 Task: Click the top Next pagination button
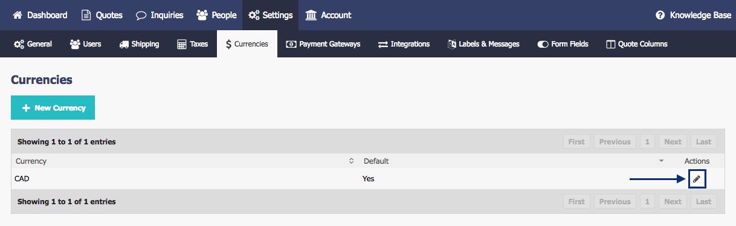click(x=673, y=142)
